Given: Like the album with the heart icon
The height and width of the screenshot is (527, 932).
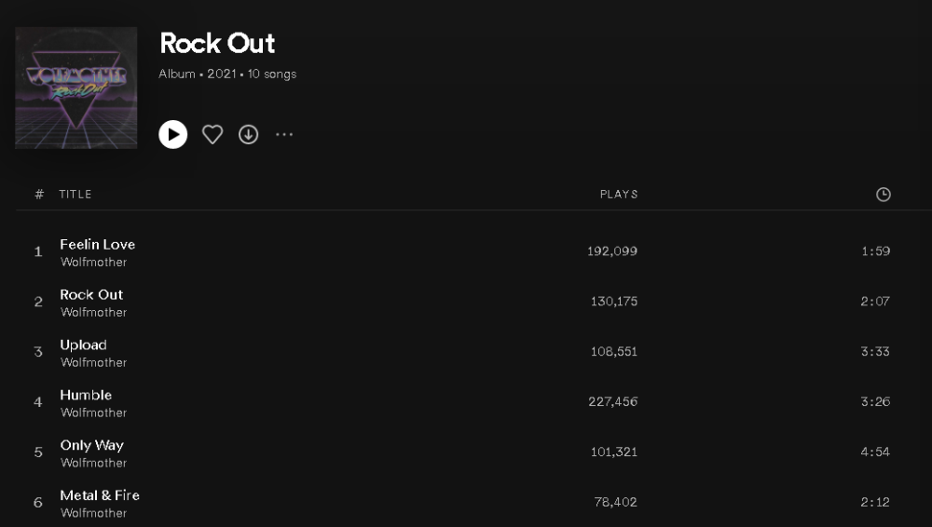Looking at the screenshot, I should (x=212, y=134).
